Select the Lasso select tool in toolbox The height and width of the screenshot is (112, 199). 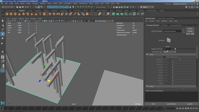tap(2, 25)
